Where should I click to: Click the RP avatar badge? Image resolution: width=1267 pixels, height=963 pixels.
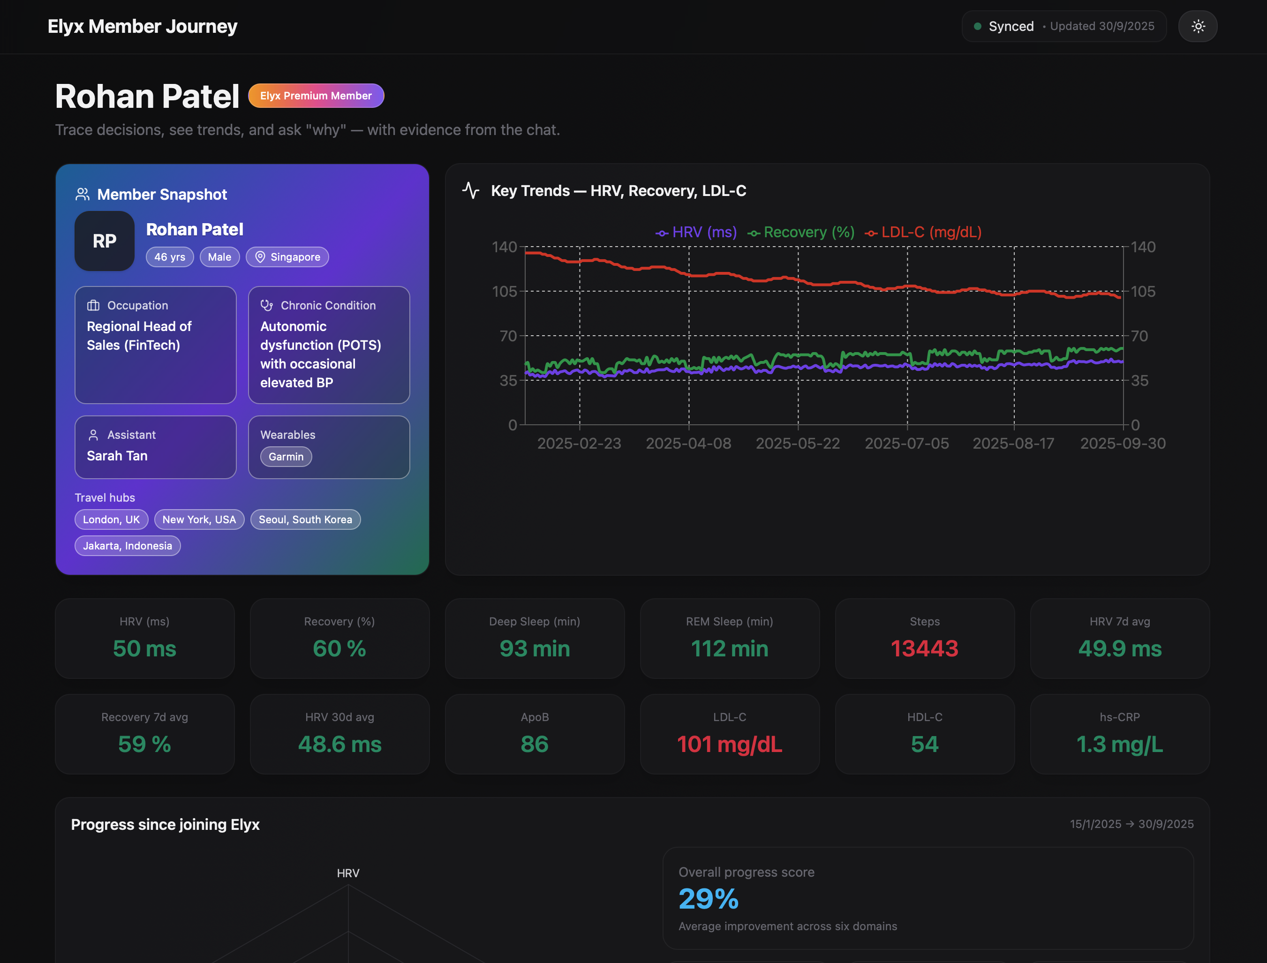(x=104, y=241)
